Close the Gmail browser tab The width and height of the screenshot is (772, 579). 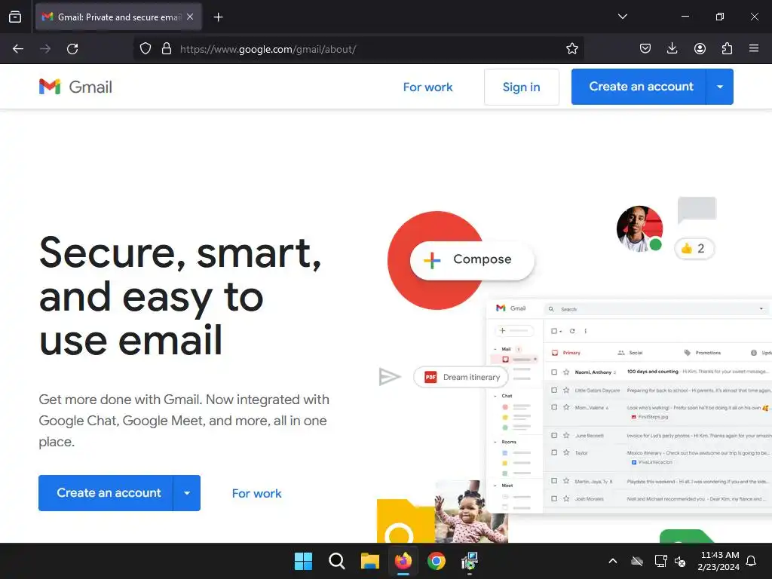click(x=190, y=17)
